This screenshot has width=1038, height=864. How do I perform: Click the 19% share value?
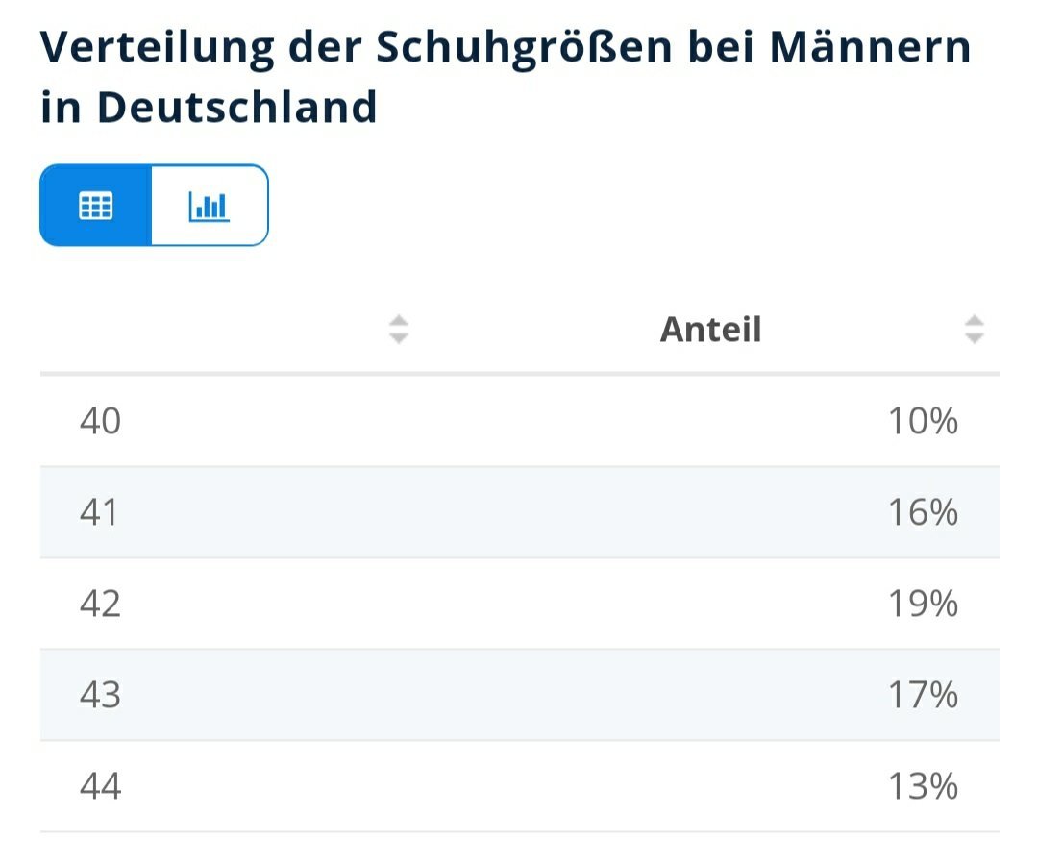click(923, 604)
